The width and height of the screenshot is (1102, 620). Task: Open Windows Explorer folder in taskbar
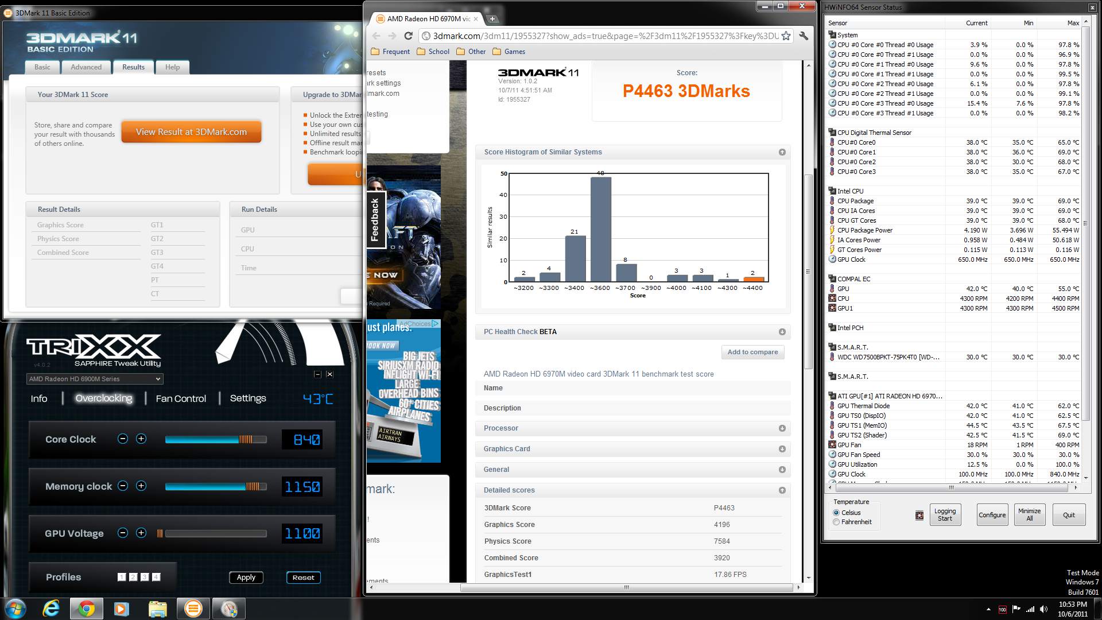(x=157, y=609)
